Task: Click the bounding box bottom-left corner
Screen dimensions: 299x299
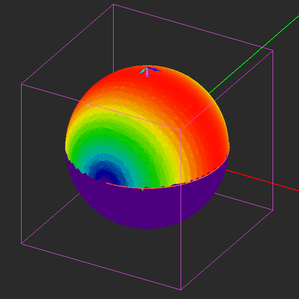Action: point(22,244)
